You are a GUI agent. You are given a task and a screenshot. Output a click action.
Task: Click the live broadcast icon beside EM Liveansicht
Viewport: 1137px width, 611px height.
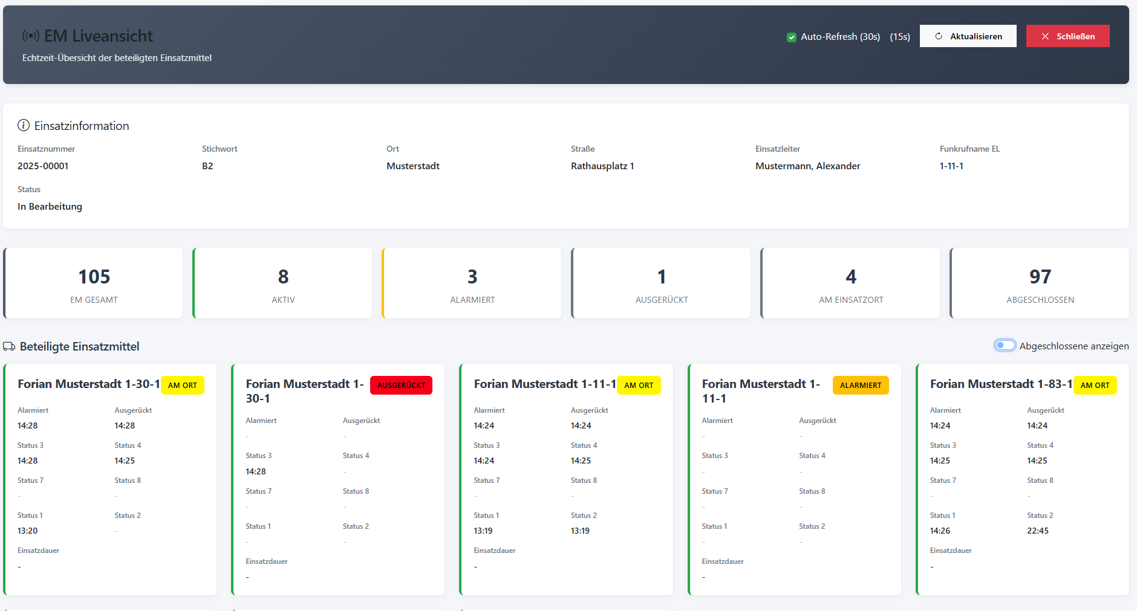click(x=31, y=36)
